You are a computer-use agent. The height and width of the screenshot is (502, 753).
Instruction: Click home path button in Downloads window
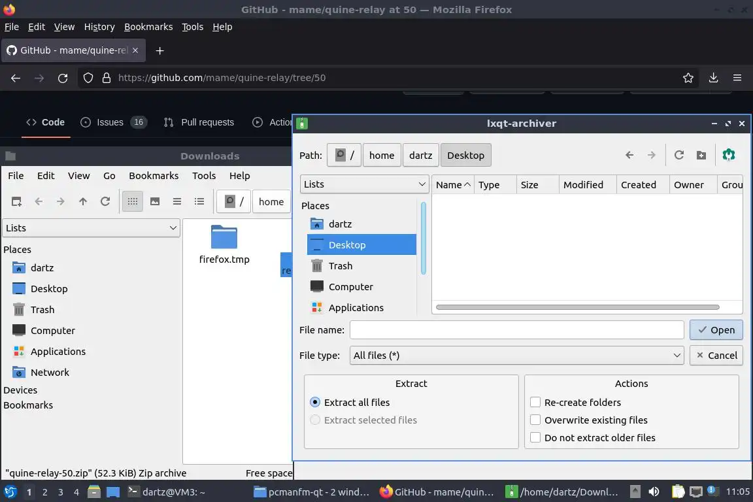click(x=271, y=202)
